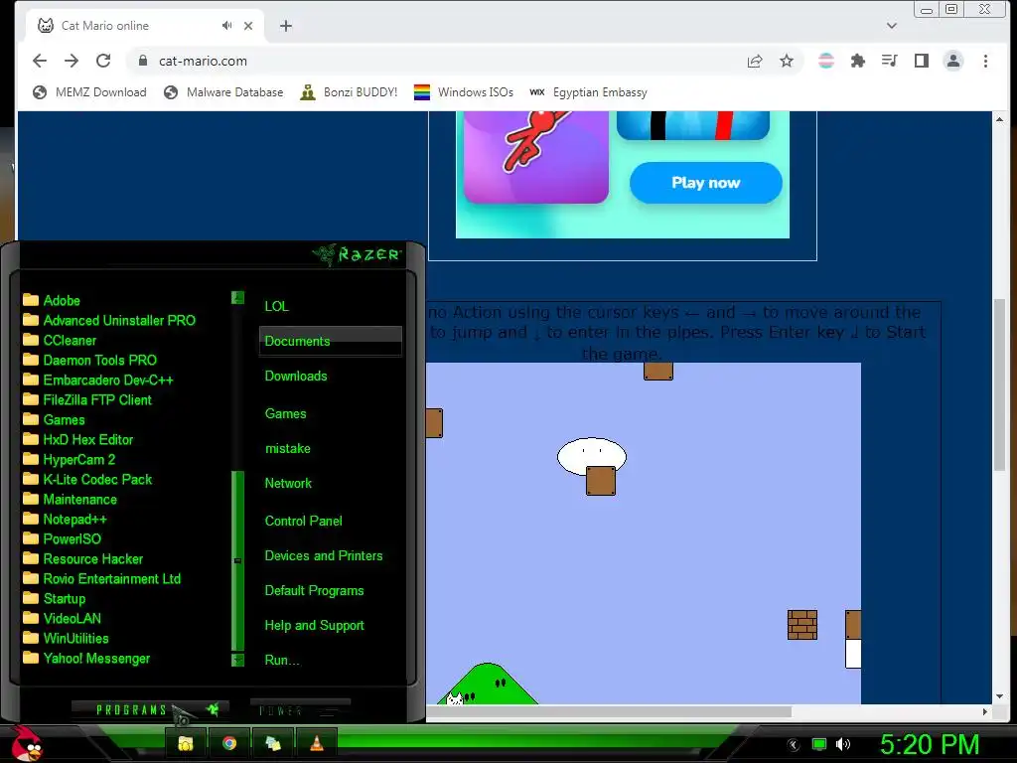Open the Bonzi BUDDY! bookmark
Screen dimensions: 1017x763
coord(349,92)
